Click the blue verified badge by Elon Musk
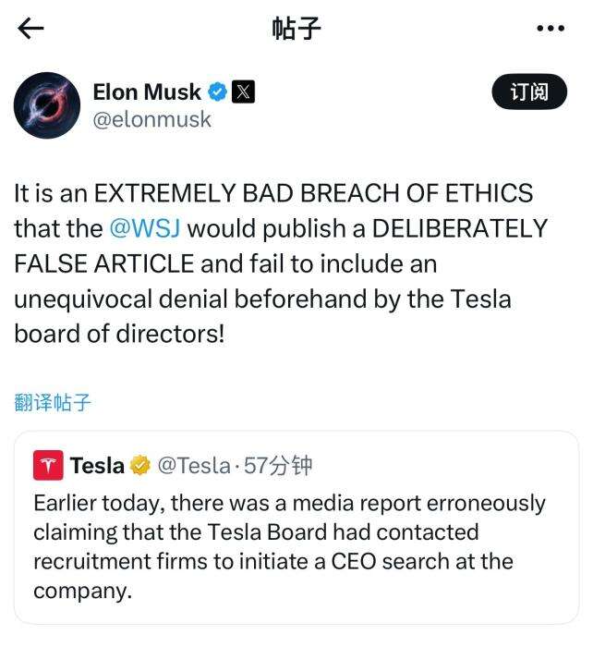This screenshot has height=647, width=593. 217,92
